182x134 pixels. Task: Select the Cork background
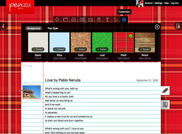81,49
